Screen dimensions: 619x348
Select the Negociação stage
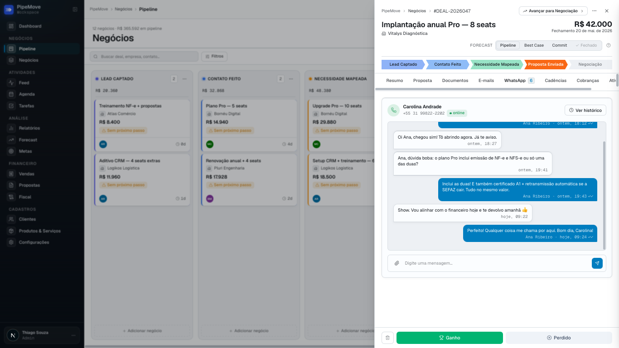click(x=590, y=64)
